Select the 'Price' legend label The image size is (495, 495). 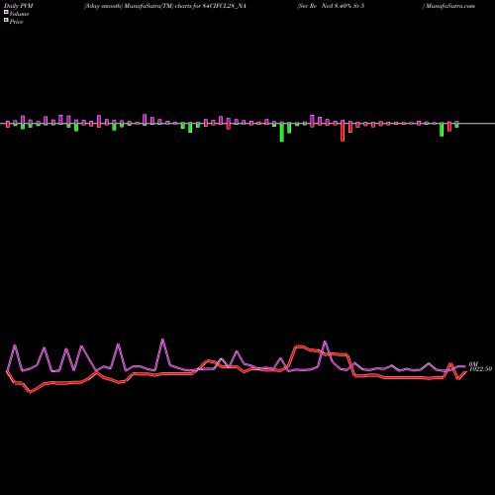pos(16,22)
